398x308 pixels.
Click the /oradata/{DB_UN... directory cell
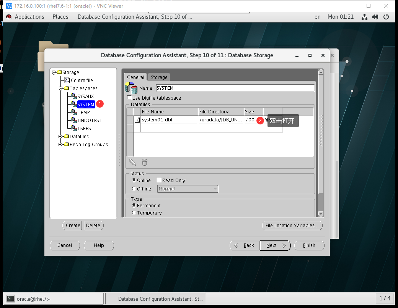click(x=221, y=120)
